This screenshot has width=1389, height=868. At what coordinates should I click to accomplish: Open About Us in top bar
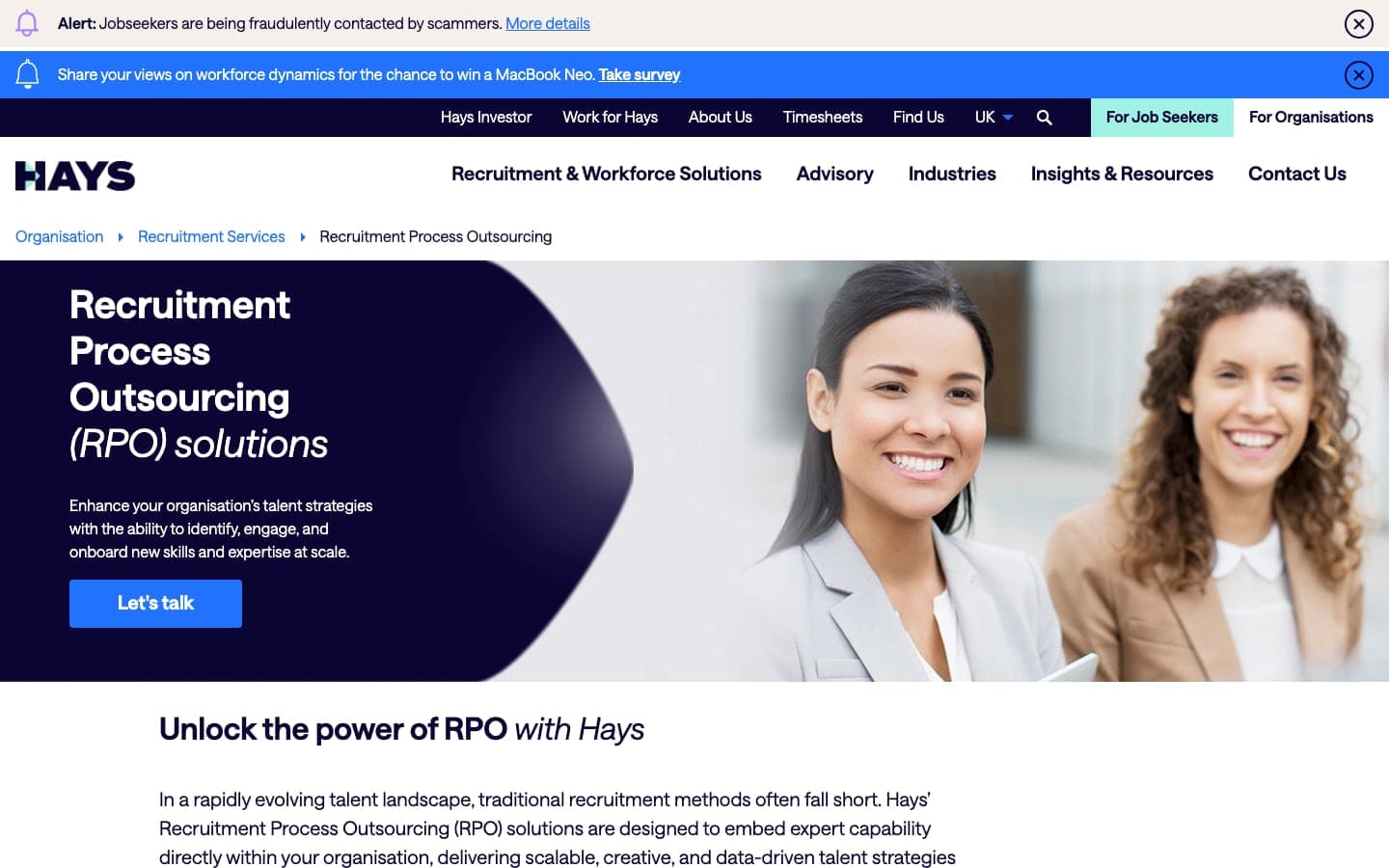[720, 117]
